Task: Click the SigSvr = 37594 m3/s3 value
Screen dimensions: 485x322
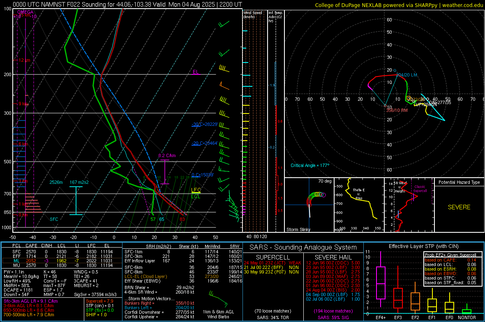Action: click(x=95, y=294)
